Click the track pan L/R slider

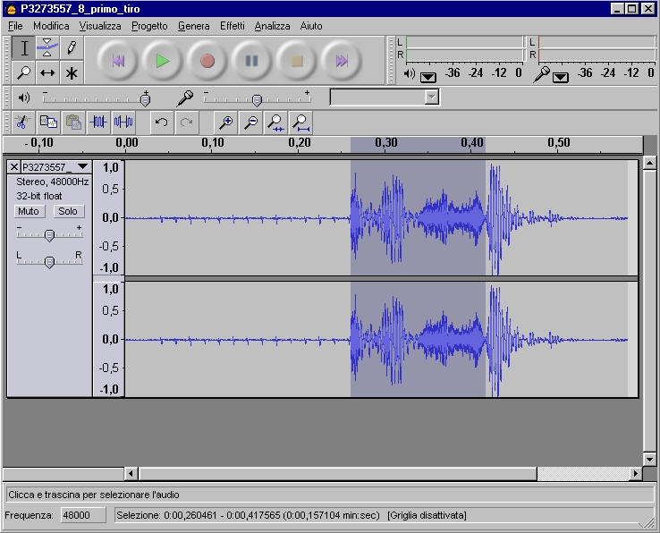[49, 262]
